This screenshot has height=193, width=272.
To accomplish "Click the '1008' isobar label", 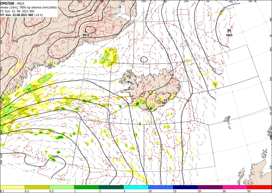I will (x=51, y=131).
